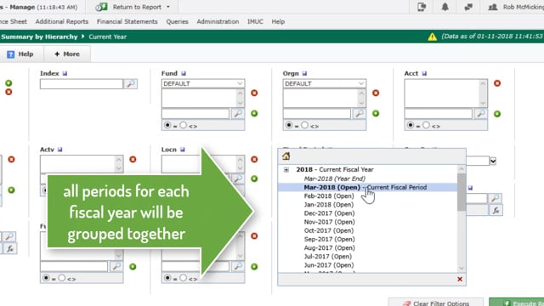Open the Help menu in menu bar
Viewport: 544px width, 306px height.
point(278,21)
